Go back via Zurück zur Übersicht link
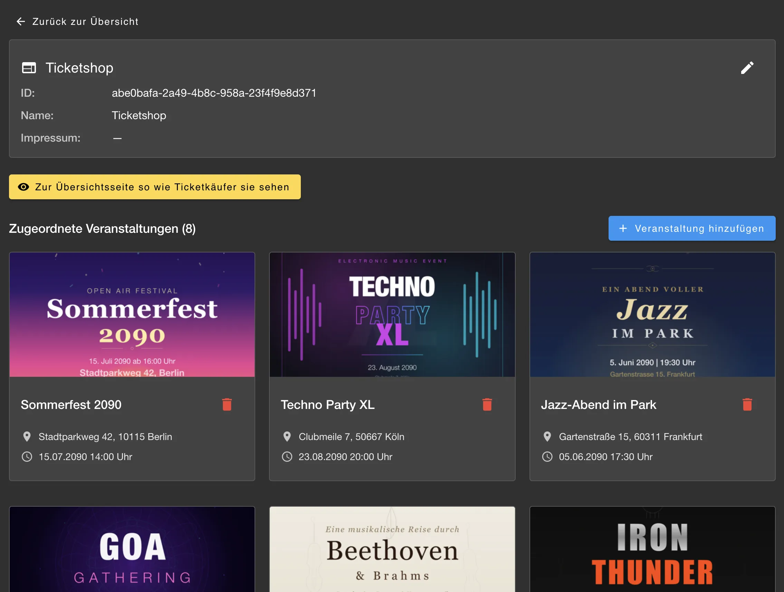This screenshot has height=592, width=784. (x=85, y=22)
